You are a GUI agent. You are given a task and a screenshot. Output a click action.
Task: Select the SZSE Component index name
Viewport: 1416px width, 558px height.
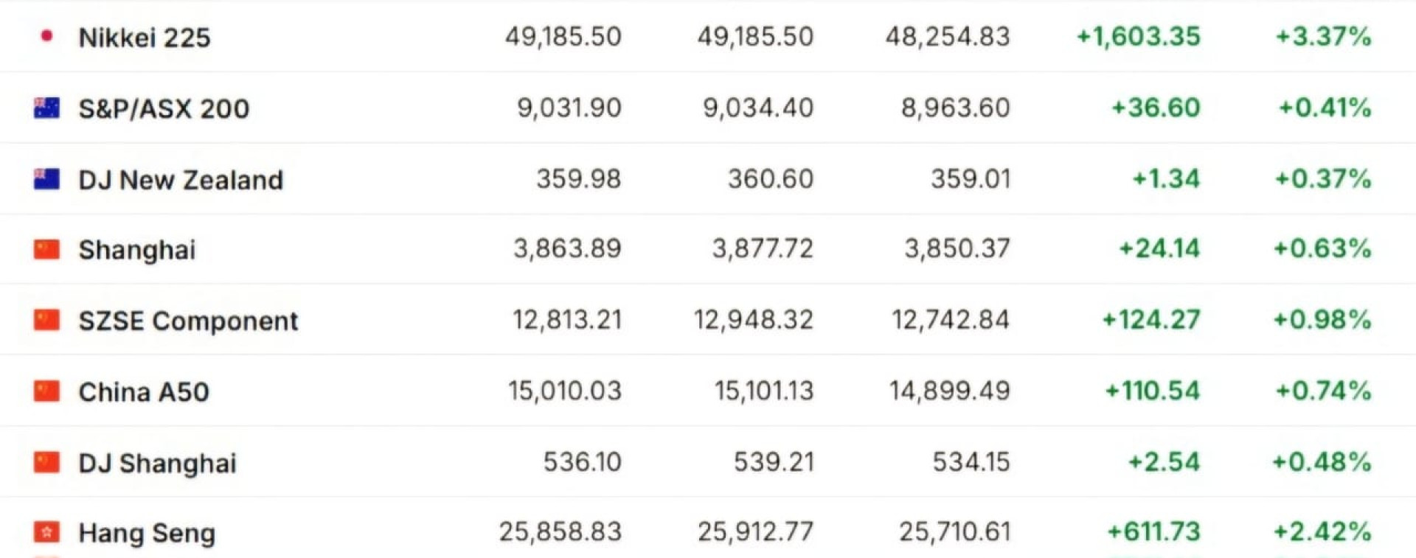pos(188,321)
